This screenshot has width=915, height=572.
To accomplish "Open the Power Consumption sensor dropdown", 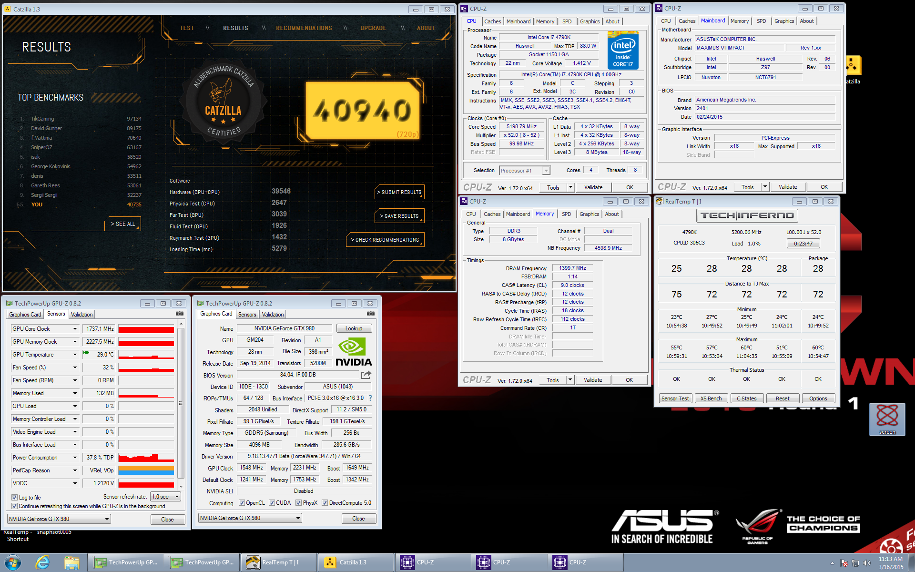I will [75, 458].
